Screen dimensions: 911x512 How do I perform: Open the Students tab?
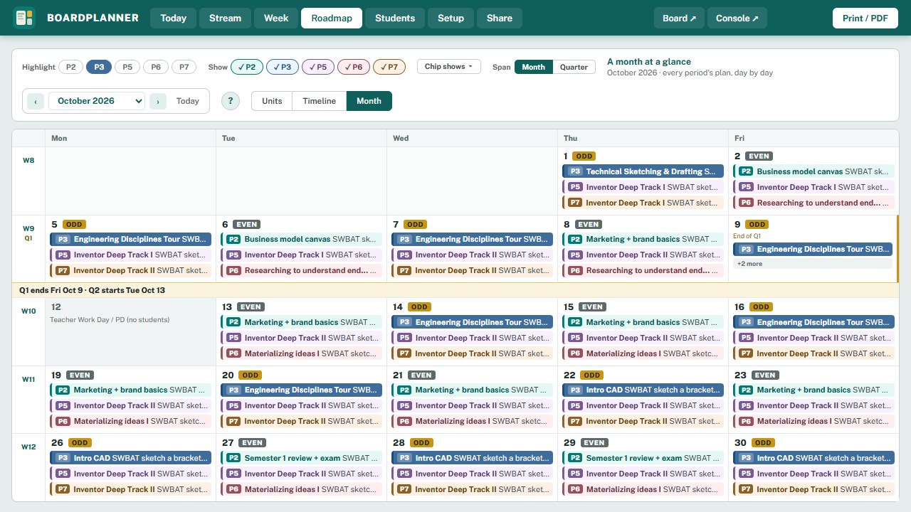coord(395,18)
